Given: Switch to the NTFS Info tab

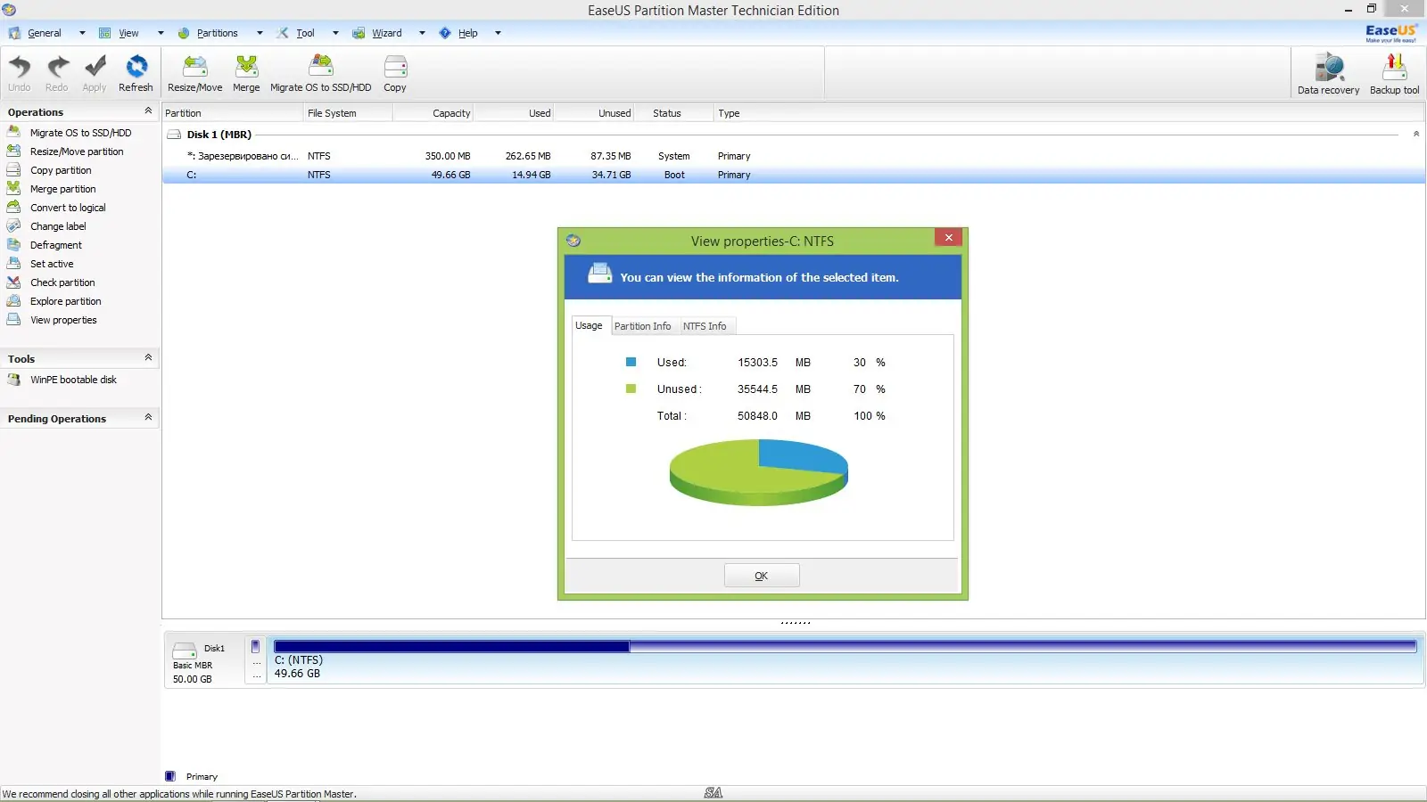Looking at the screenshot, I should coord(705,326).
